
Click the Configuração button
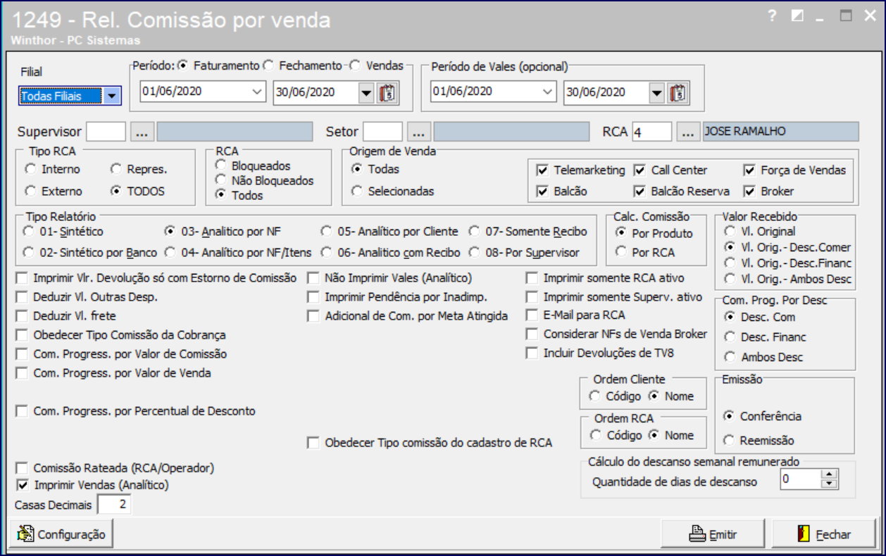(x=61, y=534)
